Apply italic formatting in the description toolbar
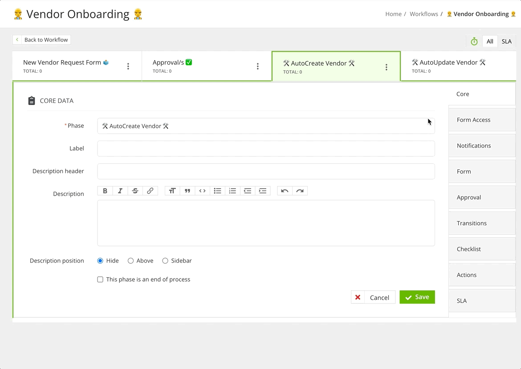Screen dimensions: 521x369 coord(120,190)
